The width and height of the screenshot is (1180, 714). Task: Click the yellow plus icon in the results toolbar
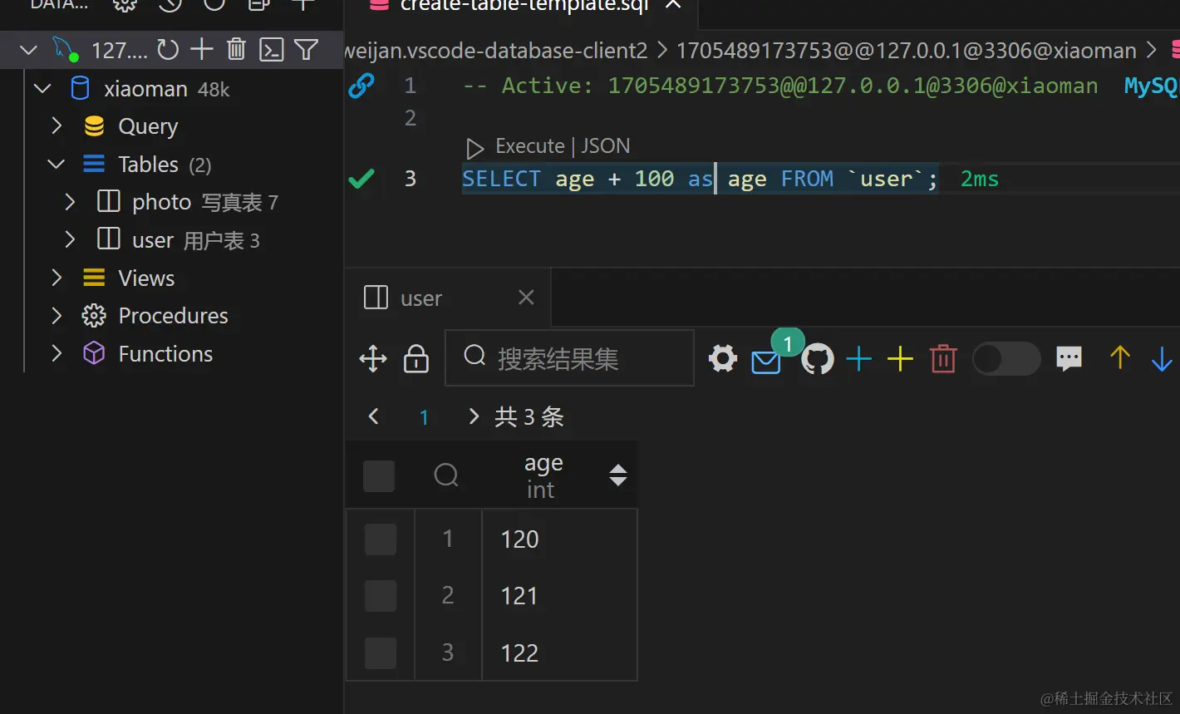(x=900, y=359)
